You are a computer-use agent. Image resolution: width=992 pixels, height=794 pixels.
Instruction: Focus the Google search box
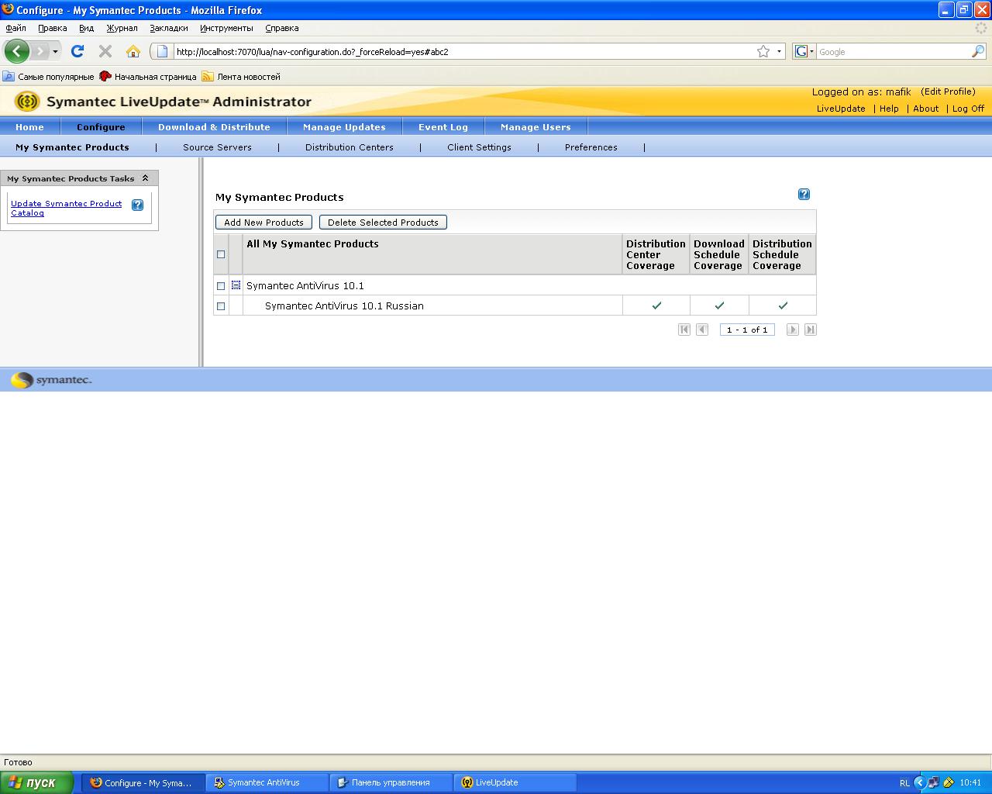pos(894,52)
